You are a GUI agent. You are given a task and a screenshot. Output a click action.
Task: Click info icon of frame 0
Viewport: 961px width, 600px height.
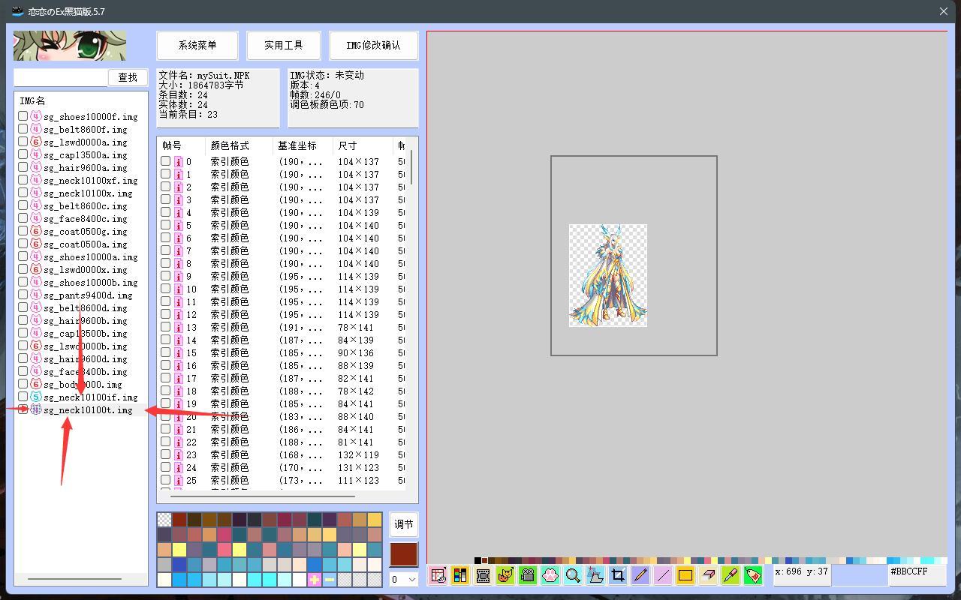pos(179,161)
